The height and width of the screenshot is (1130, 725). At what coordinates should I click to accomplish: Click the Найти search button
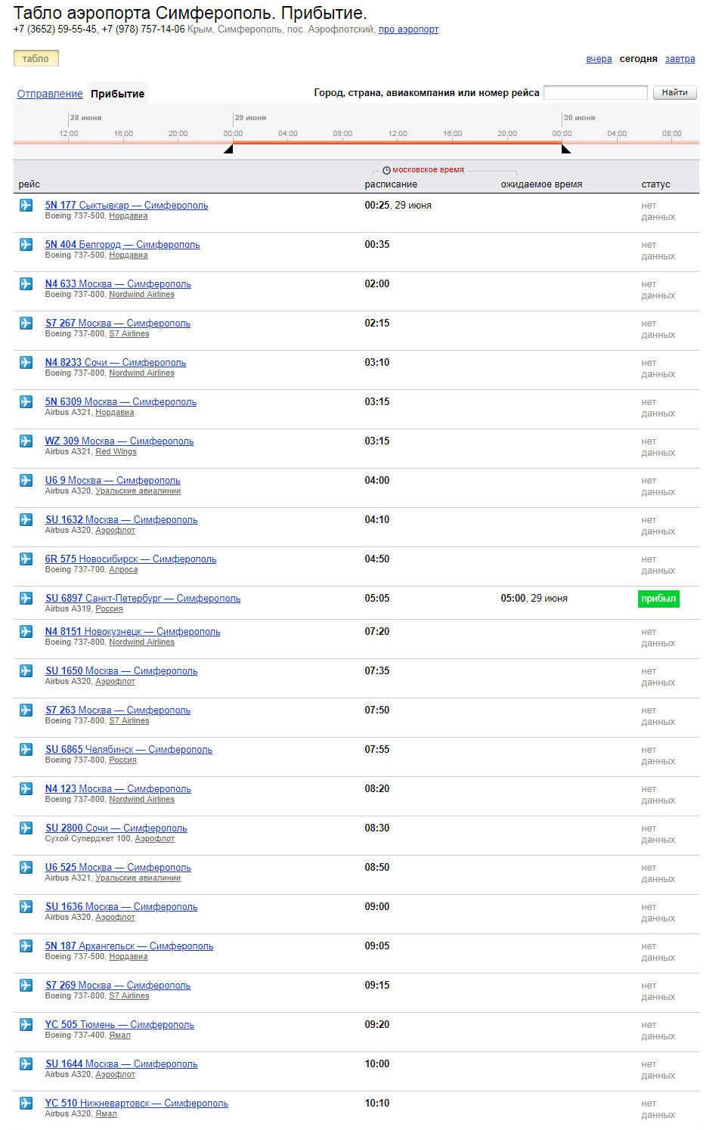tap(674, 92)
